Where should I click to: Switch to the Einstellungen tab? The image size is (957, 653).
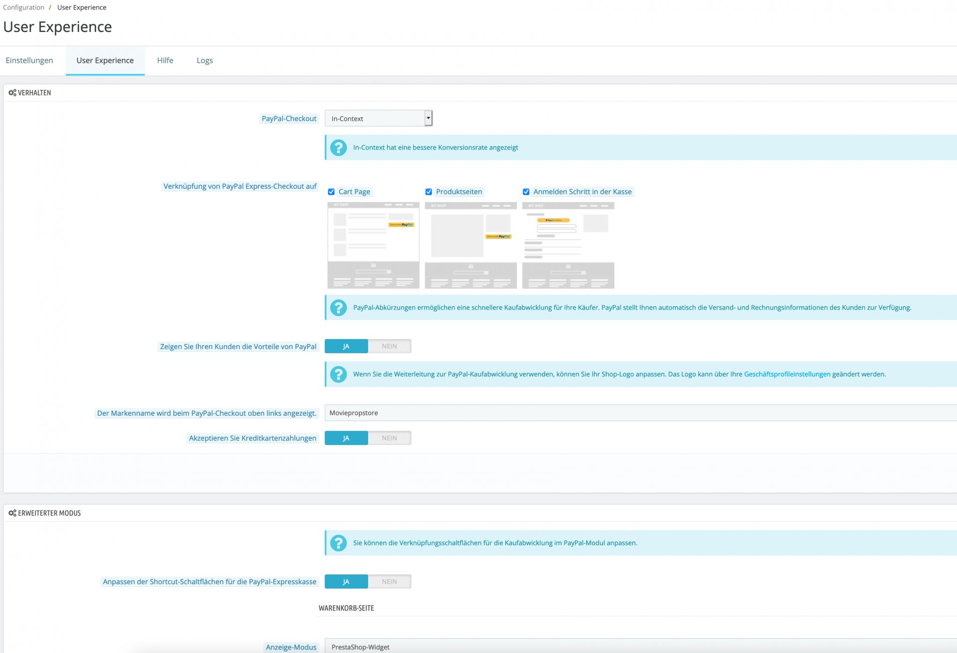pyautogui.click(x=29, y=60)
